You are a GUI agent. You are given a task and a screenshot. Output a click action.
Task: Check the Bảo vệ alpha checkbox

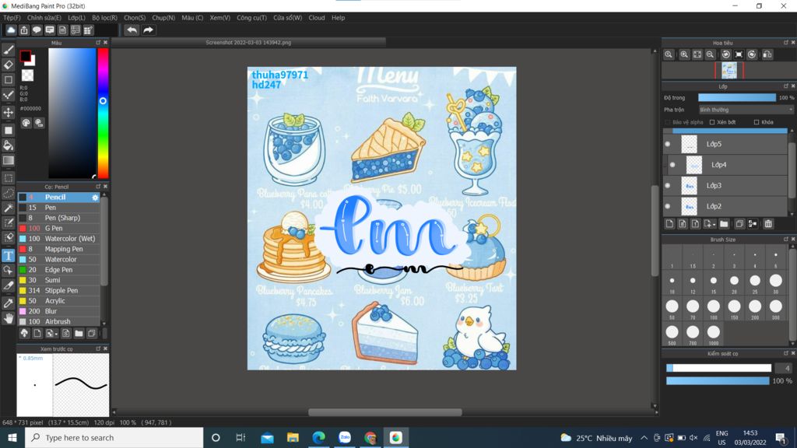(668, 122)
